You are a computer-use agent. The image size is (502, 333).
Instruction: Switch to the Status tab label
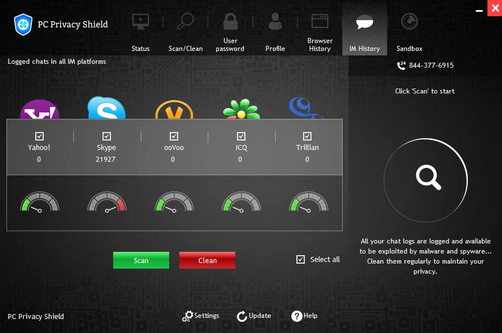(x=141, y=49)
